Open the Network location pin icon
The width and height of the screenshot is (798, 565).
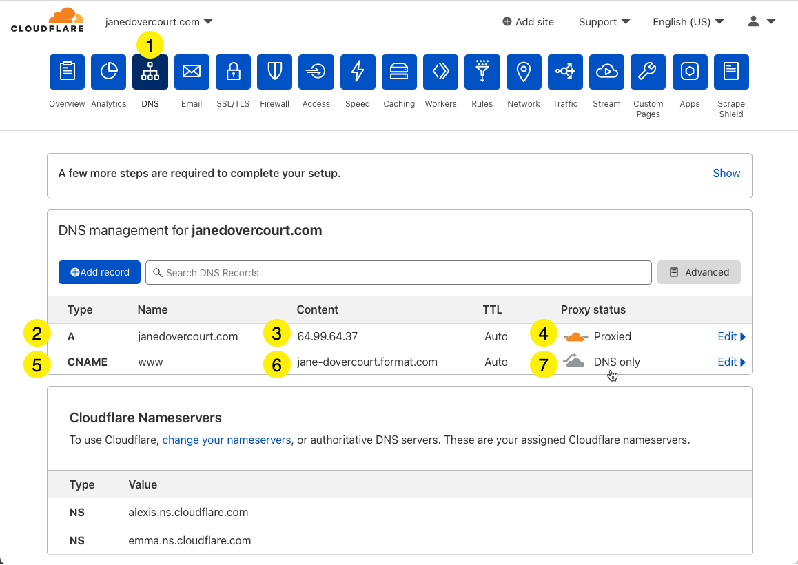tap(524, 72)
